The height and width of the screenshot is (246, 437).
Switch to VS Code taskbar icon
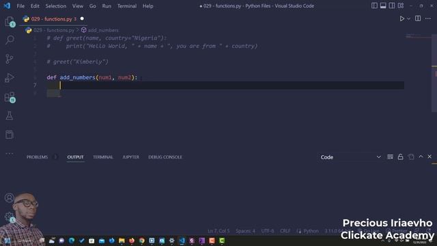pyautogui.click(x=182, y=241)
